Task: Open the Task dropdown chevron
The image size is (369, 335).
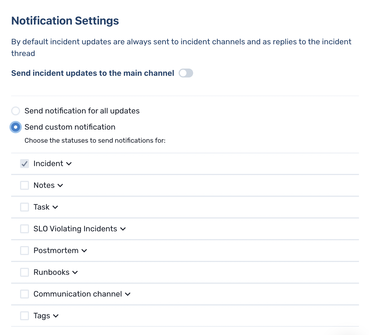Action: click(55, 207)
